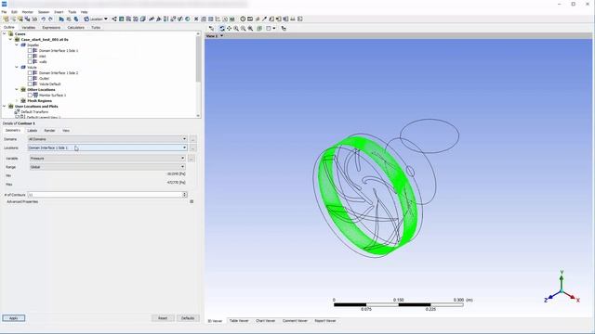595x334 pixels.
Task: Click the Apply button
Action: 14,318
